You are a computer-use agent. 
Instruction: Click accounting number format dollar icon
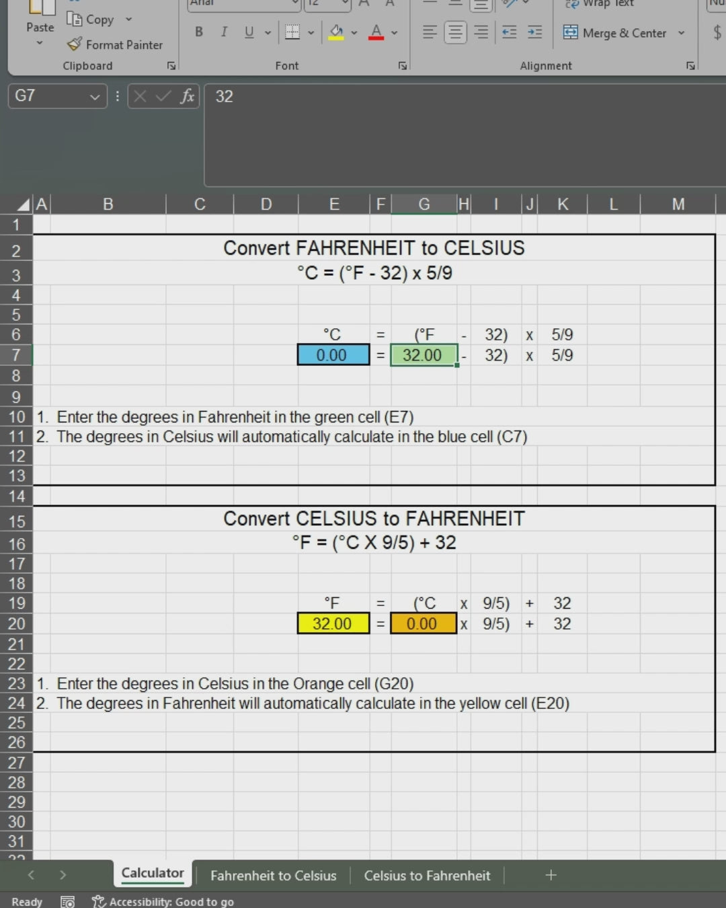tap(717, 32)
